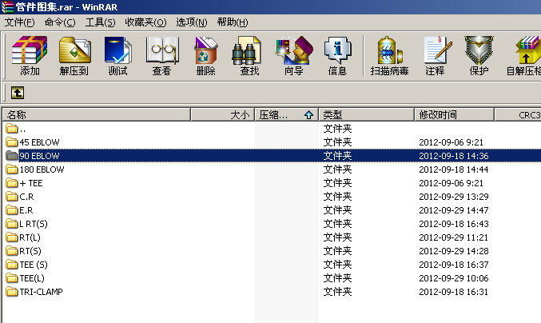Click the 45 EBLOW folder icon

tap(12, 142)
